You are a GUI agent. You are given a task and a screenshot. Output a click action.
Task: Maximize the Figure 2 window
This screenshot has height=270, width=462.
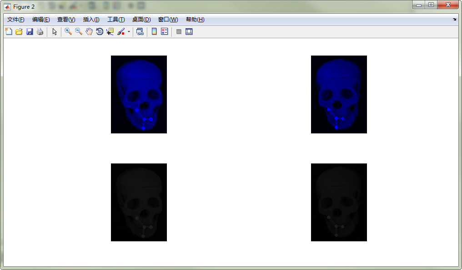click(x=431, y=5)
